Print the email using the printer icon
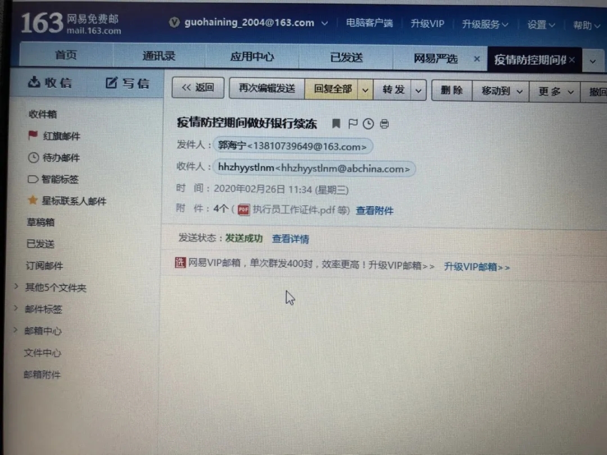Image resolution: width=607 pixels, height=455 pixels. 384,124
